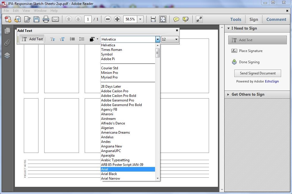Select Arial Black font

128,174
